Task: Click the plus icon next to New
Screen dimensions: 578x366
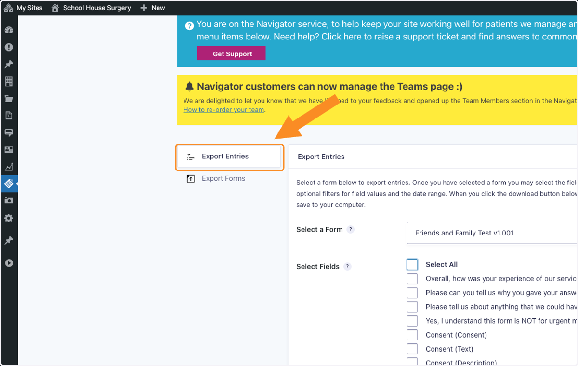Action: pyautogui.click(x=144, y=8)
